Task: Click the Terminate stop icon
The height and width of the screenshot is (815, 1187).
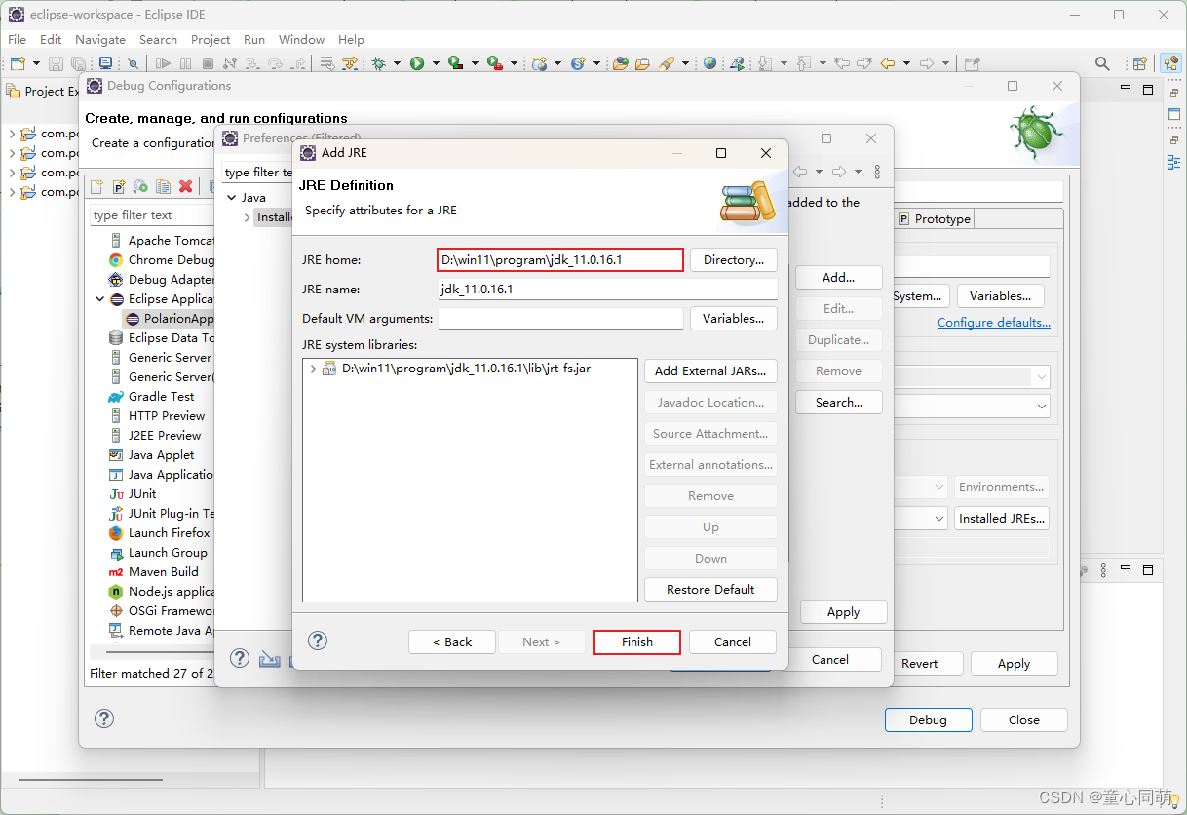Action: 208,63
